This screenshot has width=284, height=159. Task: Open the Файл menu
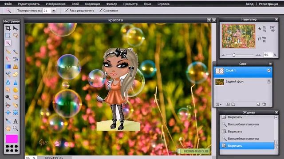pos(8,4)
